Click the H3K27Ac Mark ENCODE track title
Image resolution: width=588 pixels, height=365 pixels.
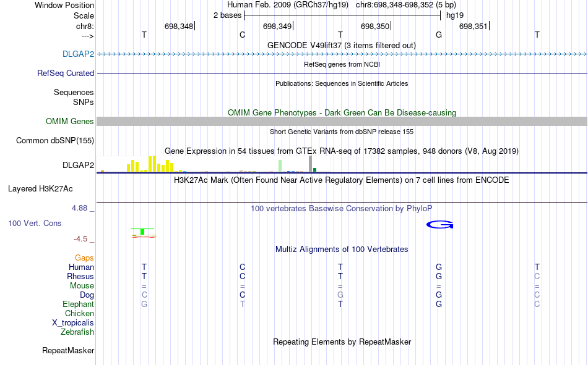point(342,180)
